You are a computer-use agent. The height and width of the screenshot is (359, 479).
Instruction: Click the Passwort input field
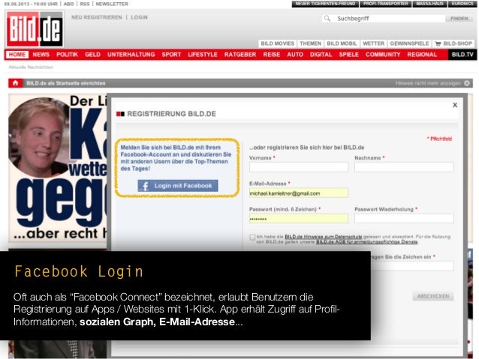click(x=299, y=219)
